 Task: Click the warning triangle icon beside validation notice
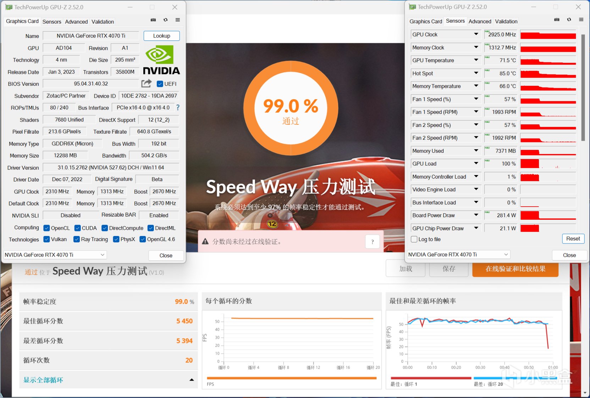[x=205, y=242]
